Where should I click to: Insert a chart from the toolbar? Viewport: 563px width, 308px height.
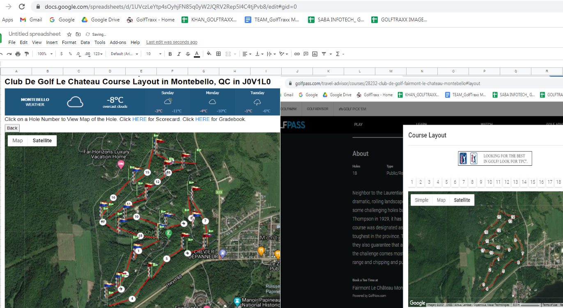tap(315, 54)
